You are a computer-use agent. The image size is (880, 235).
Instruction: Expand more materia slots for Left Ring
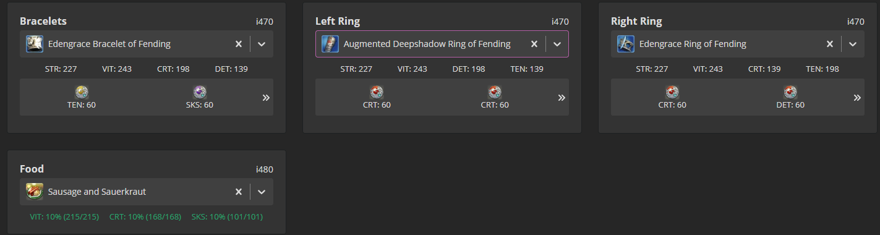(562, 98)
